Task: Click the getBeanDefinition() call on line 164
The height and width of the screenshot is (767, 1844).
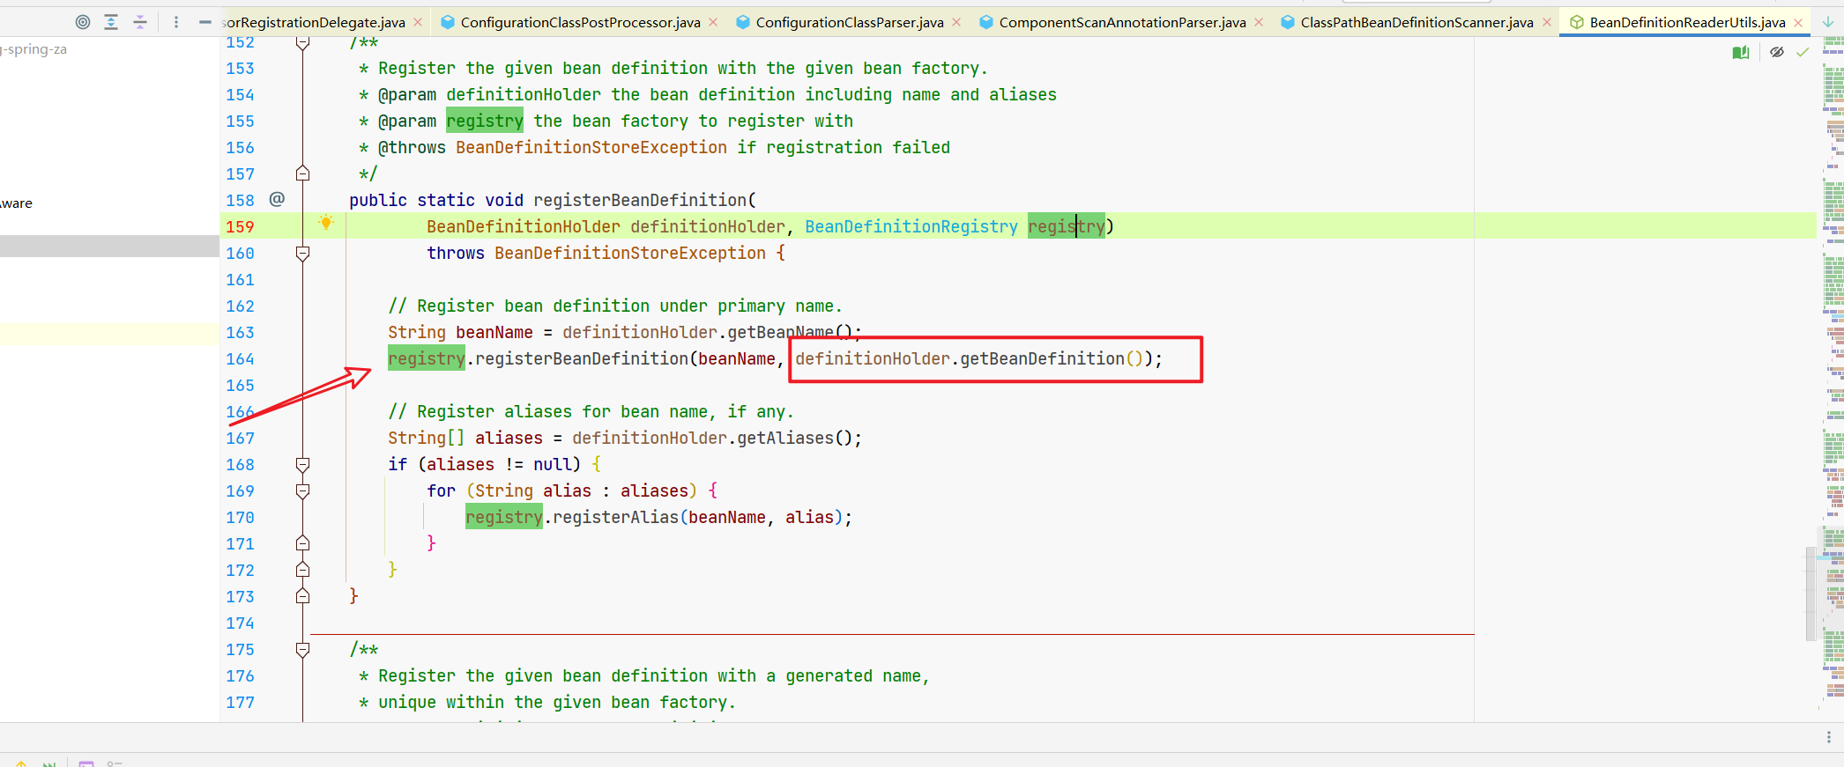Action: 1052,358
